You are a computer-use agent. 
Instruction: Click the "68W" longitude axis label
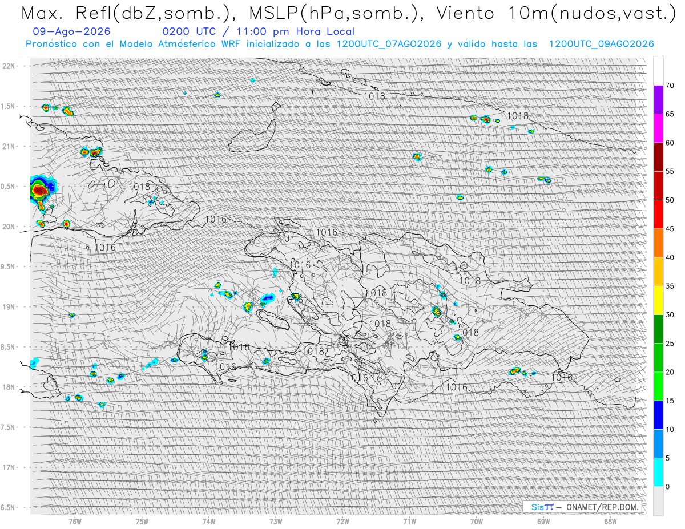(610, 521)
